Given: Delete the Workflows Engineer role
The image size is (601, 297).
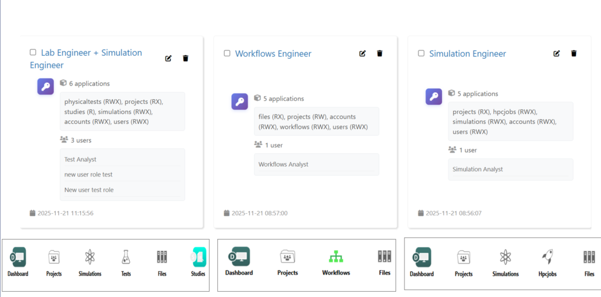Looking at the screenshot, I should tap(380, 53).
